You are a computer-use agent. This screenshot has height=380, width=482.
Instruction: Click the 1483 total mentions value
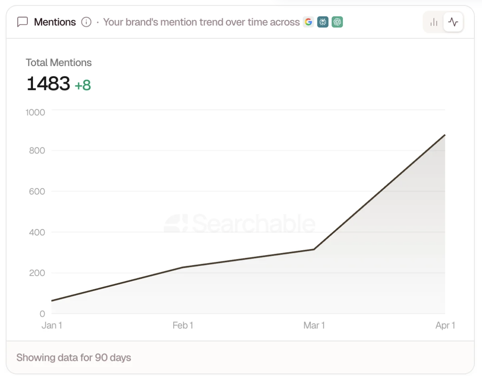tap(48, 84)
